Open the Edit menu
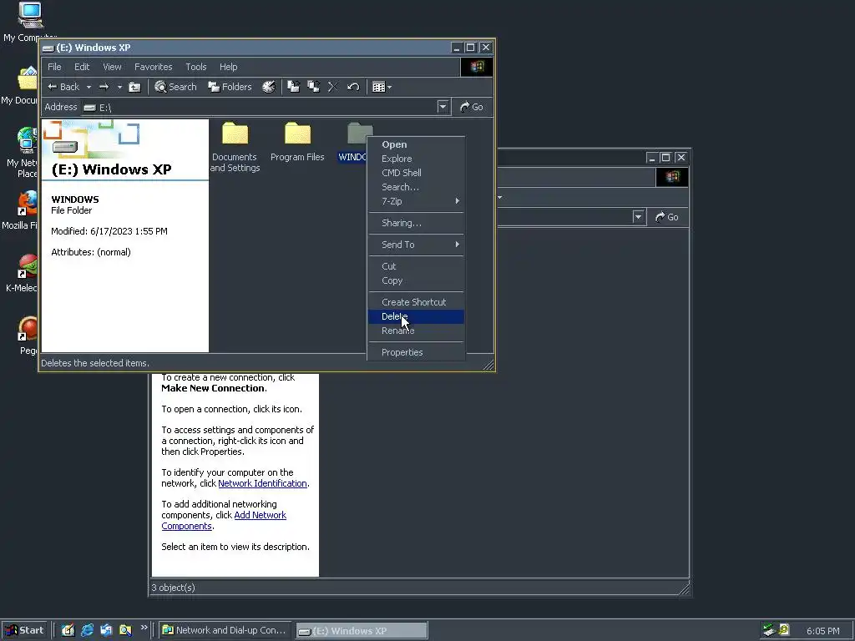The width and height of the screenshot is (855, 641). click(x=82, y=67)
